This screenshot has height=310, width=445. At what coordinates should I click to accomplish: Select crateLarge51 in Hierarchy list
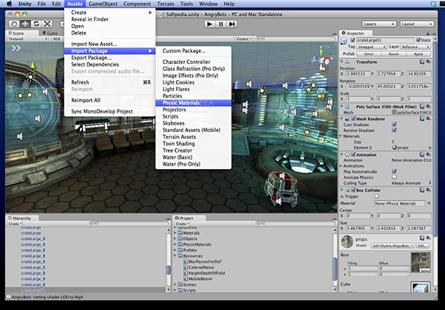coord(33,290)
